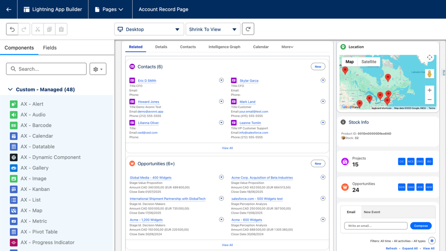Screen dimensions: 446x251
Task: Switch to the Fields tab
Action: (x=50, y=48)
